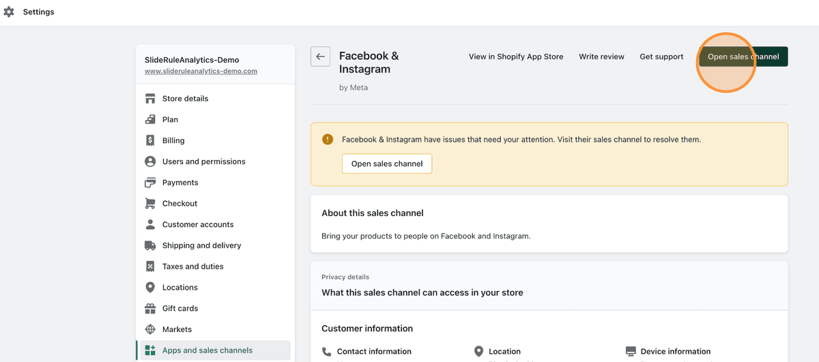Click the Shipping and delivery truck icon
819x362 pixels.
coord(150,245)
